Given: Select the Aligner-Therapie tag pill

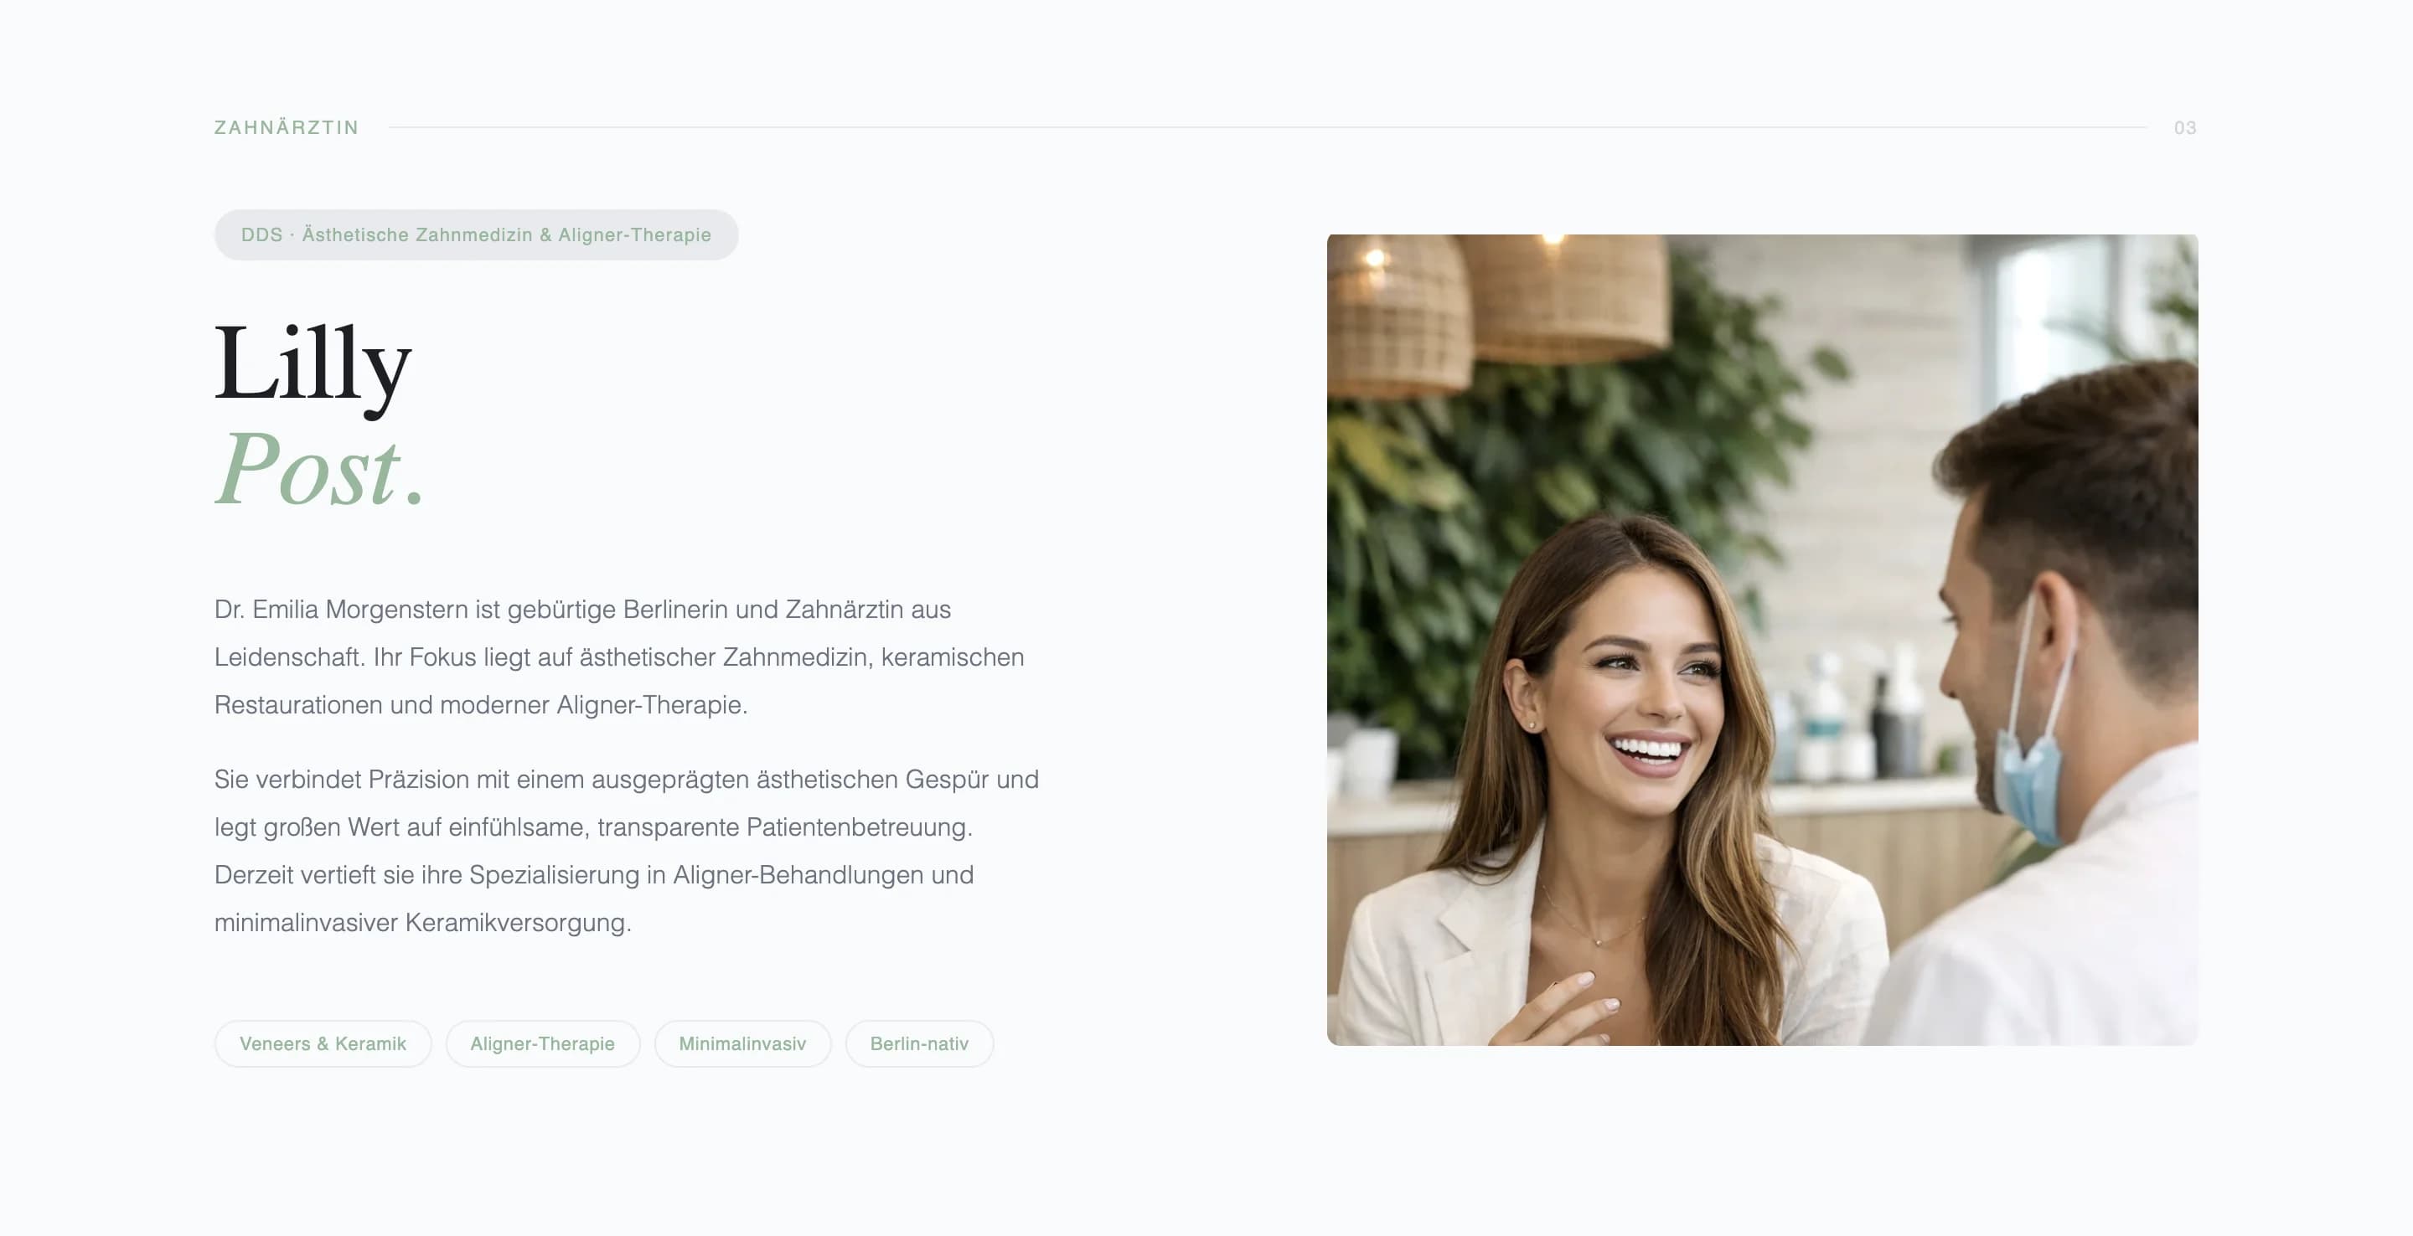Looking at the screenshot, I should pos(542,1043).
